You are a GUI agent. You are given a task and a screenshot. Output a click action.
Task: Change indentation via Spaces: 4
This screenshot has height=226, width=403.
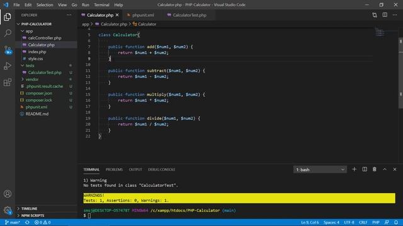pos(331,222)
